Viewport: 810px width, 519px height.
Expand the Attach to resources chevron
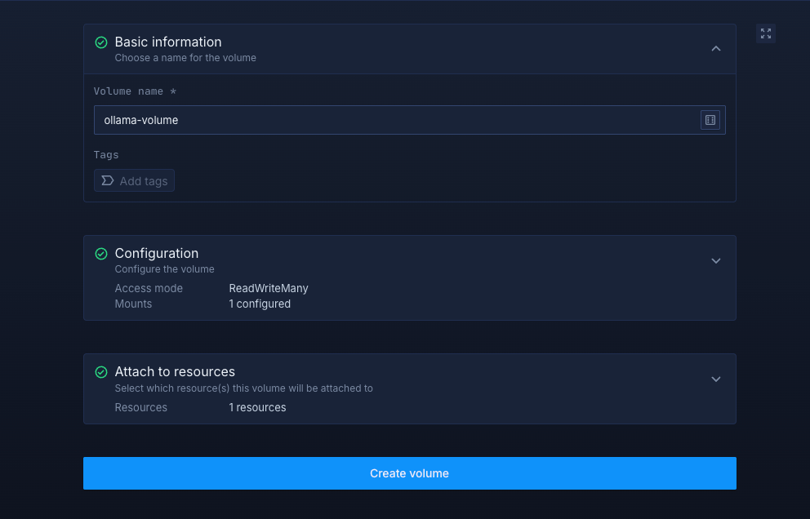715,379
